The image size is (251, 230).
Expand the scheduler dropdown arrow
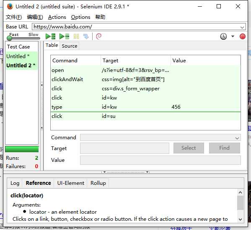(233, 36)
